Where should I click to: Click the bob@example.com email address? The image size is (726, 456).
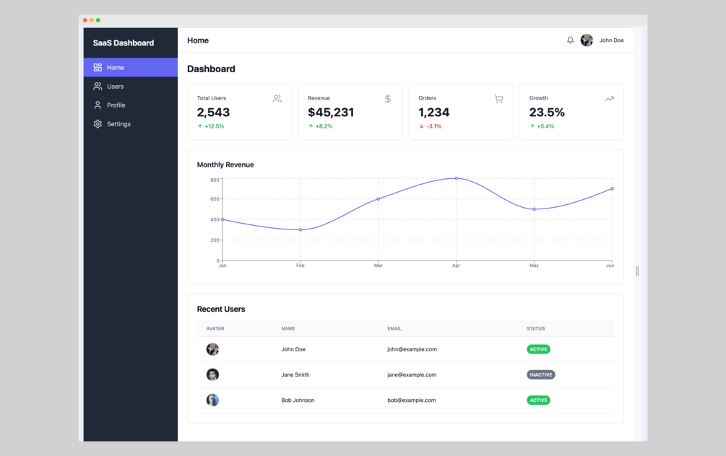click(x=411, y=400)
